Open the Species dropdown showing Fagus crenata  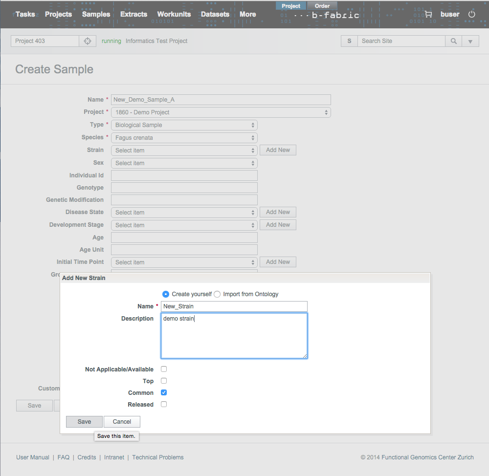tap(184, 138)
